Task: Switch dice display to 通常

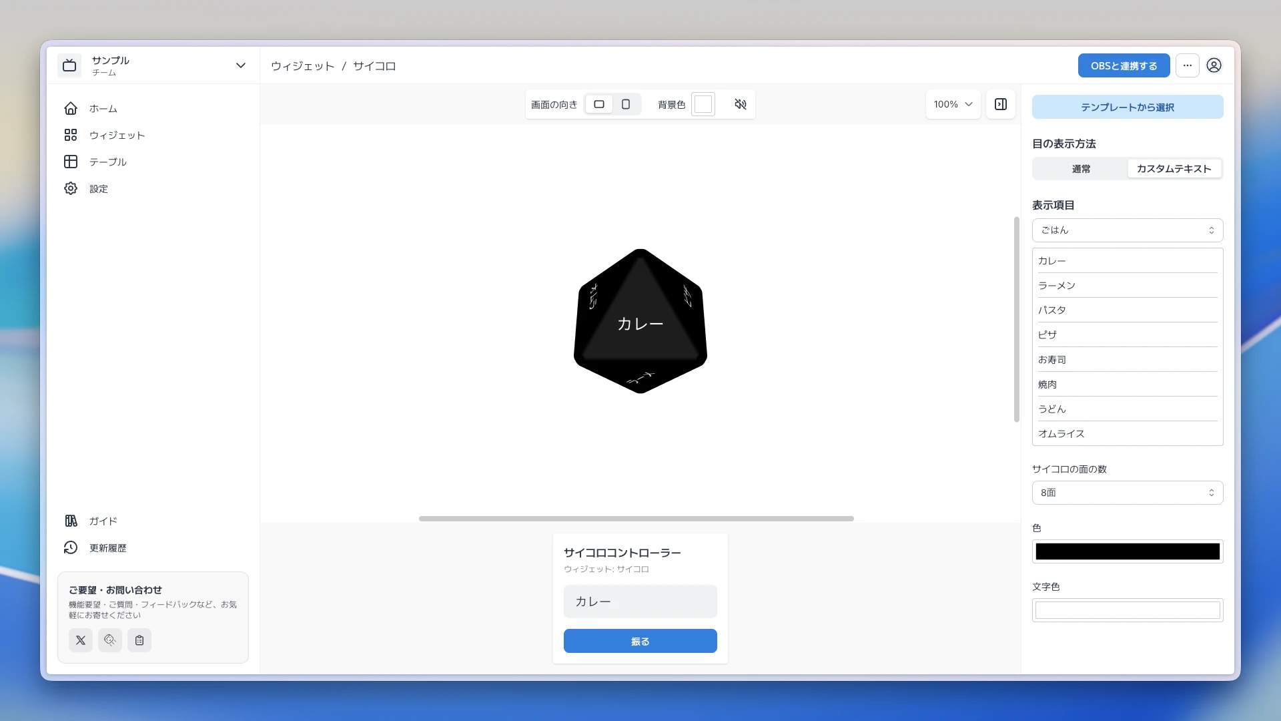Action: [1081, 169]
